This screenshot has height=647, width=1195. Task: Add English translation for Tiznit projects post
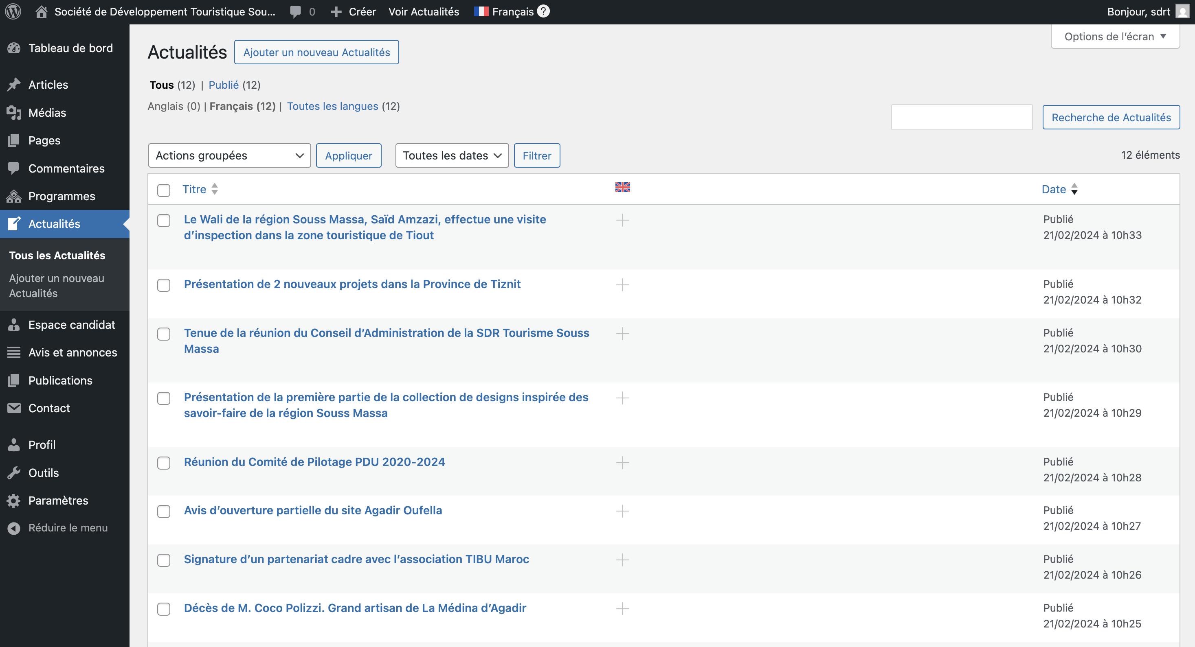[x=622, y=284]
